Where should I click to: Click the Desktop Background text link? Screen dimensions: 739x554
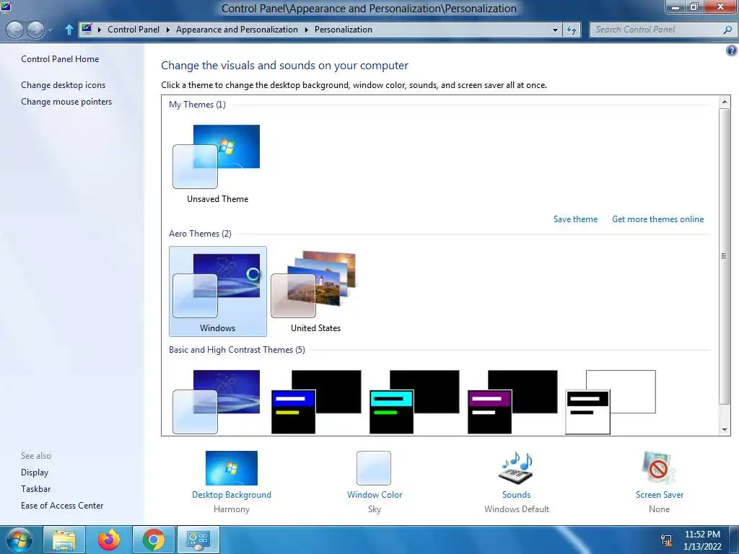232,495
